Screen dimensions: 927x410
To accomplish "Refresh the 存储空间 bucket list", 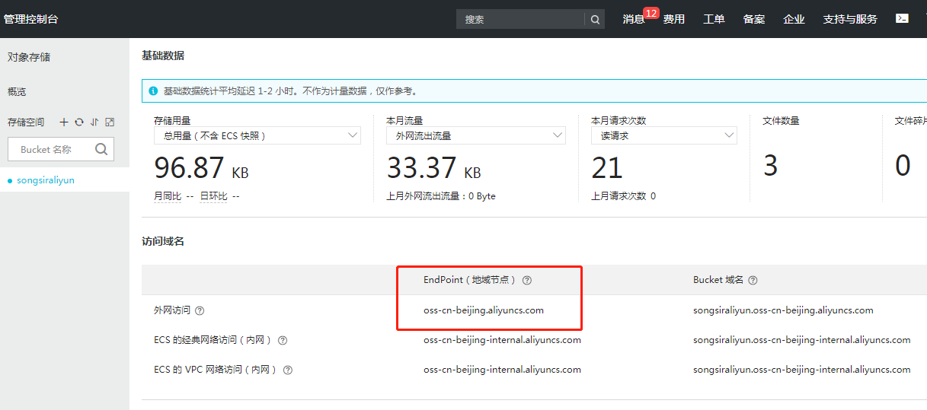I will tap(79, 122).
